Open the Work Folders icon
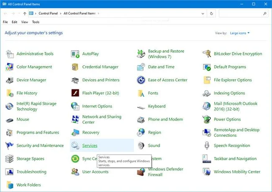Image resolution: width=272 pixels, height=192 pixels. point(10,185)
